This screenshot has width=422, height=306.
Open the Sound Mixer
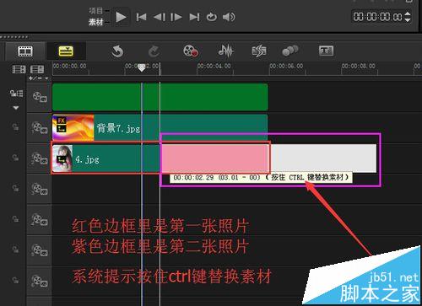point(225,51)
